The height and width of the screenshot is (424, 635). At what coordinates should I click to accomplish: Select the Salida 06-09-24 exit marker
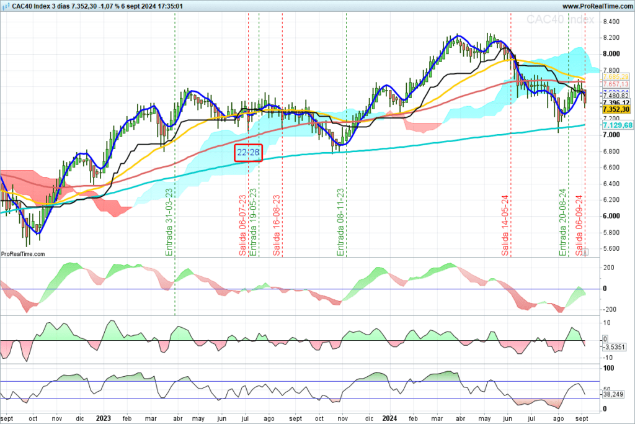pos(580,225)
